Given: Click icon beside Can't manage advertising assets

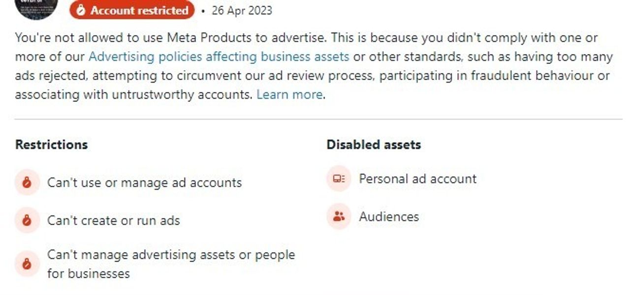Looking at the screenshot, I should point(27,264).
